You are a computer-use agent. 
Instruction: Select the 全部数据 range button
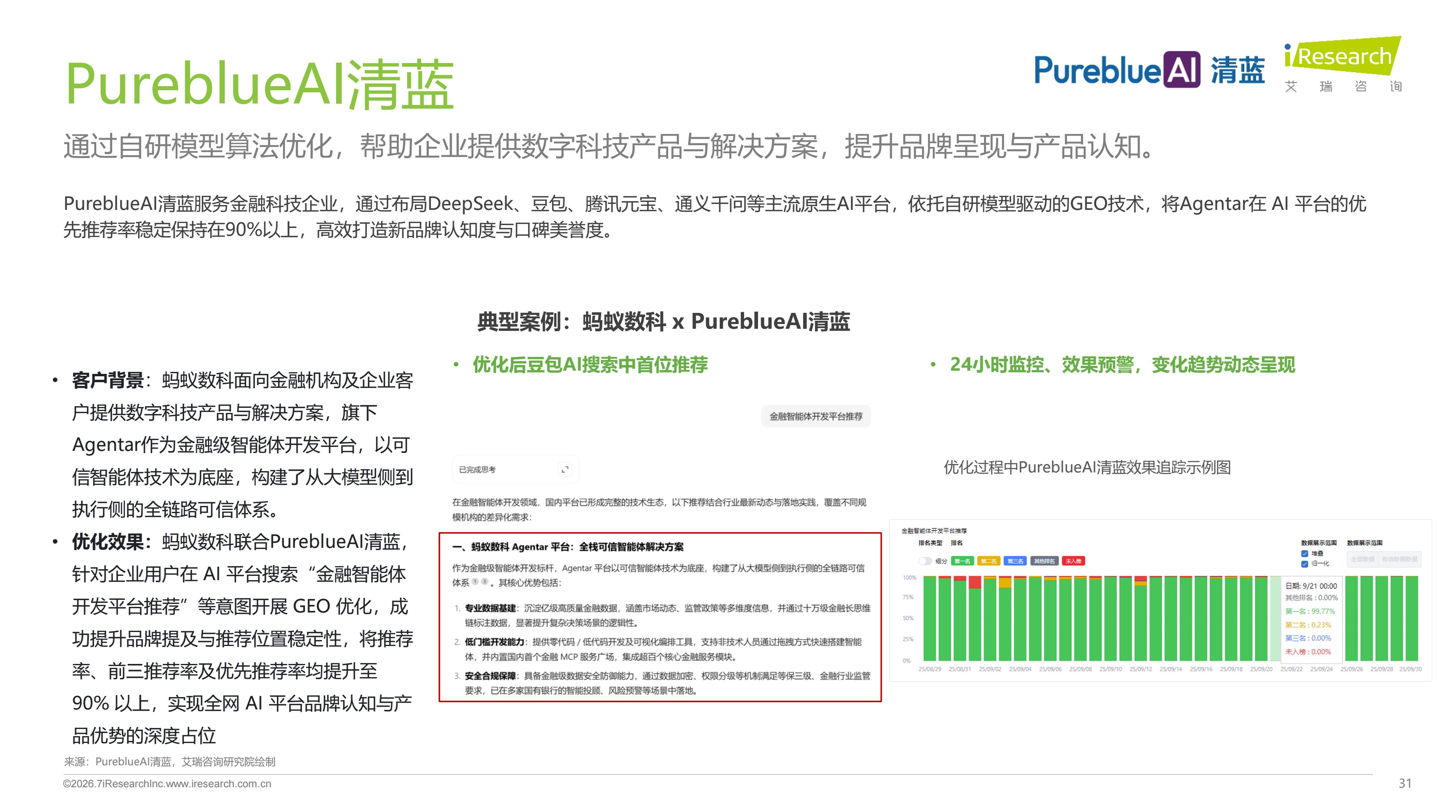tap(1362, 559)
